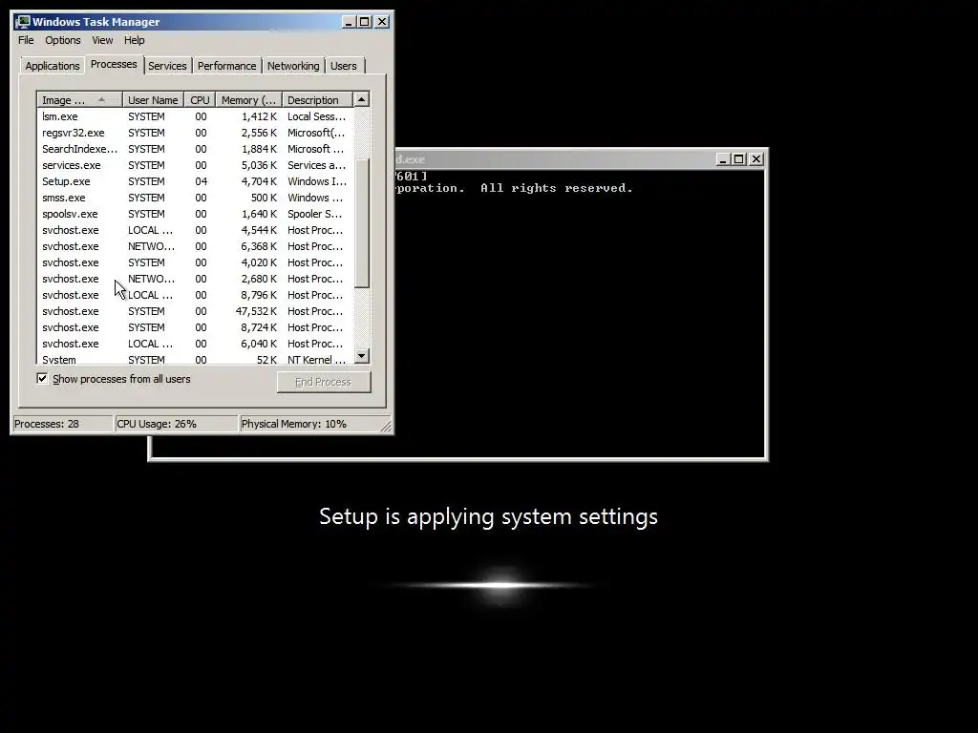Select the svchost.exe row using 8,724 K
Image resolution: width=978 pixels, height=733 pixels.
(195, 327)
